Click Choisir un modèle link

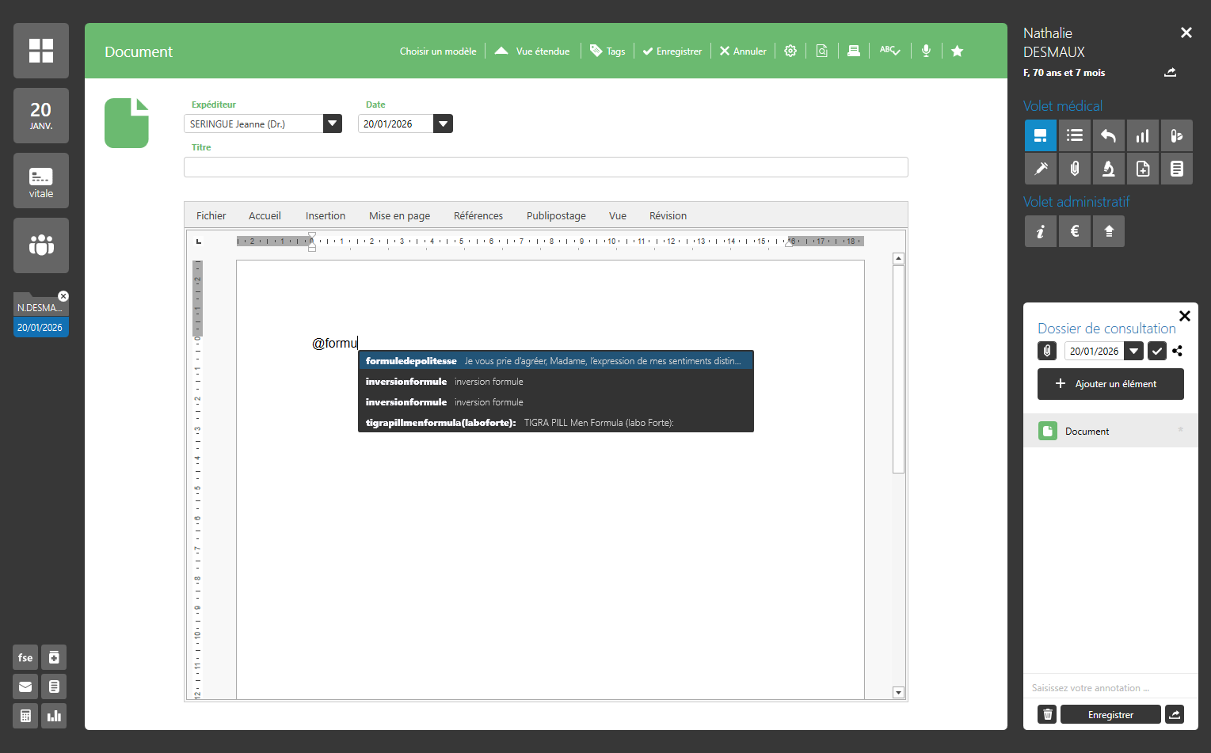[x=438, y=51]
